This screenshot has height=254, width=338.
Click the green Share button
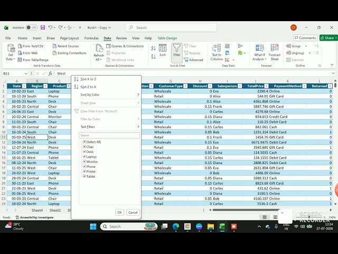point(328,38)
